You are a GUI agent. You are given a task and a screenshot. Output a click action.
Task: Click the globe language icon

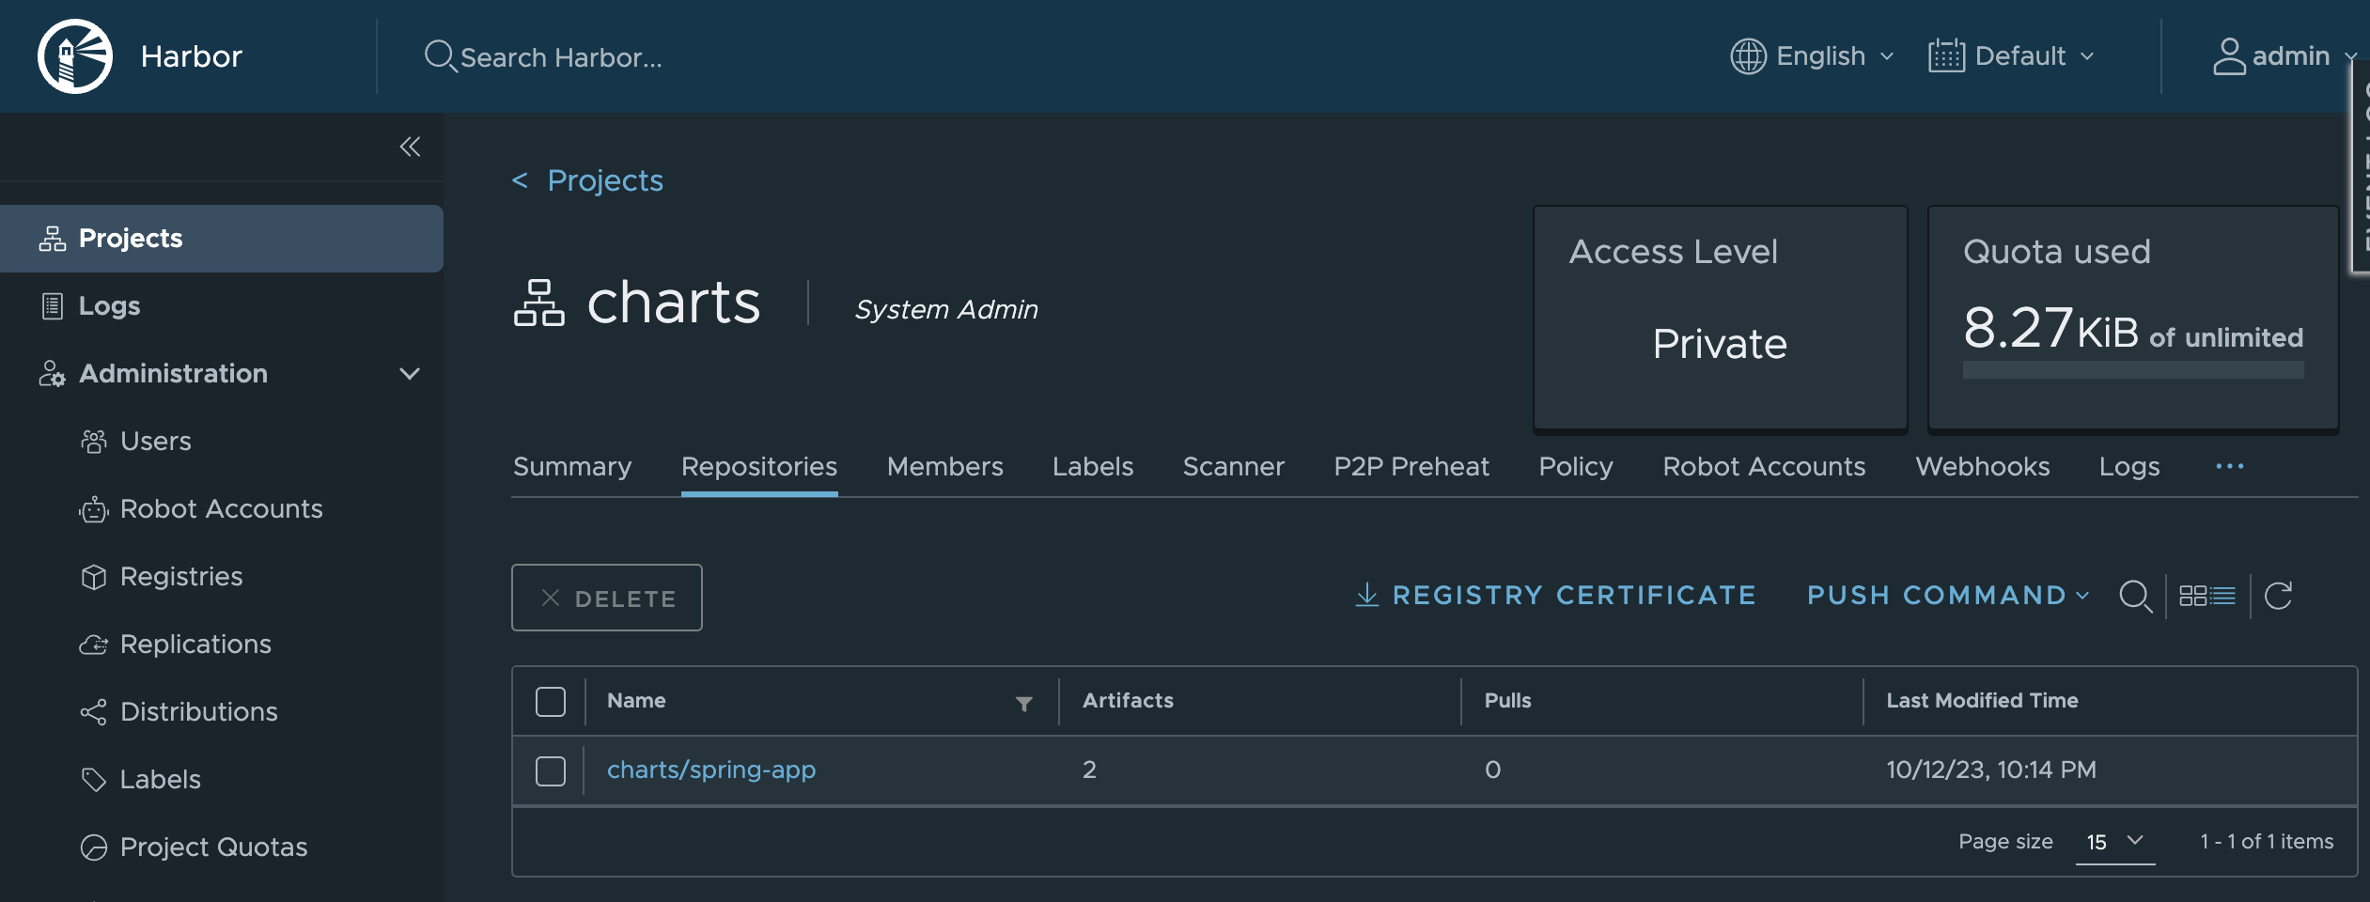tap(1748, 56)
